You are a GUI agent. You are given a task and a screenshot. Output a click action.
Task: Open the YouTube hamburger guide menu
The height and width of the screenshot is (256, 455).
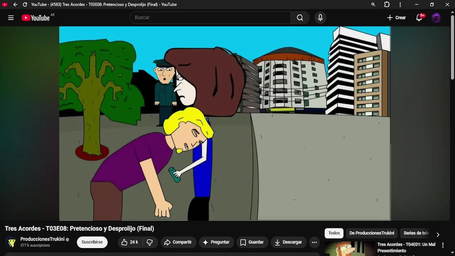click(x=11, y=18)
